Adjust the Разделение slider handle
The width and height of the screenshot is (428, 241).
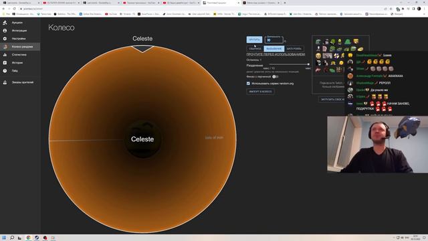click(308, 64)
